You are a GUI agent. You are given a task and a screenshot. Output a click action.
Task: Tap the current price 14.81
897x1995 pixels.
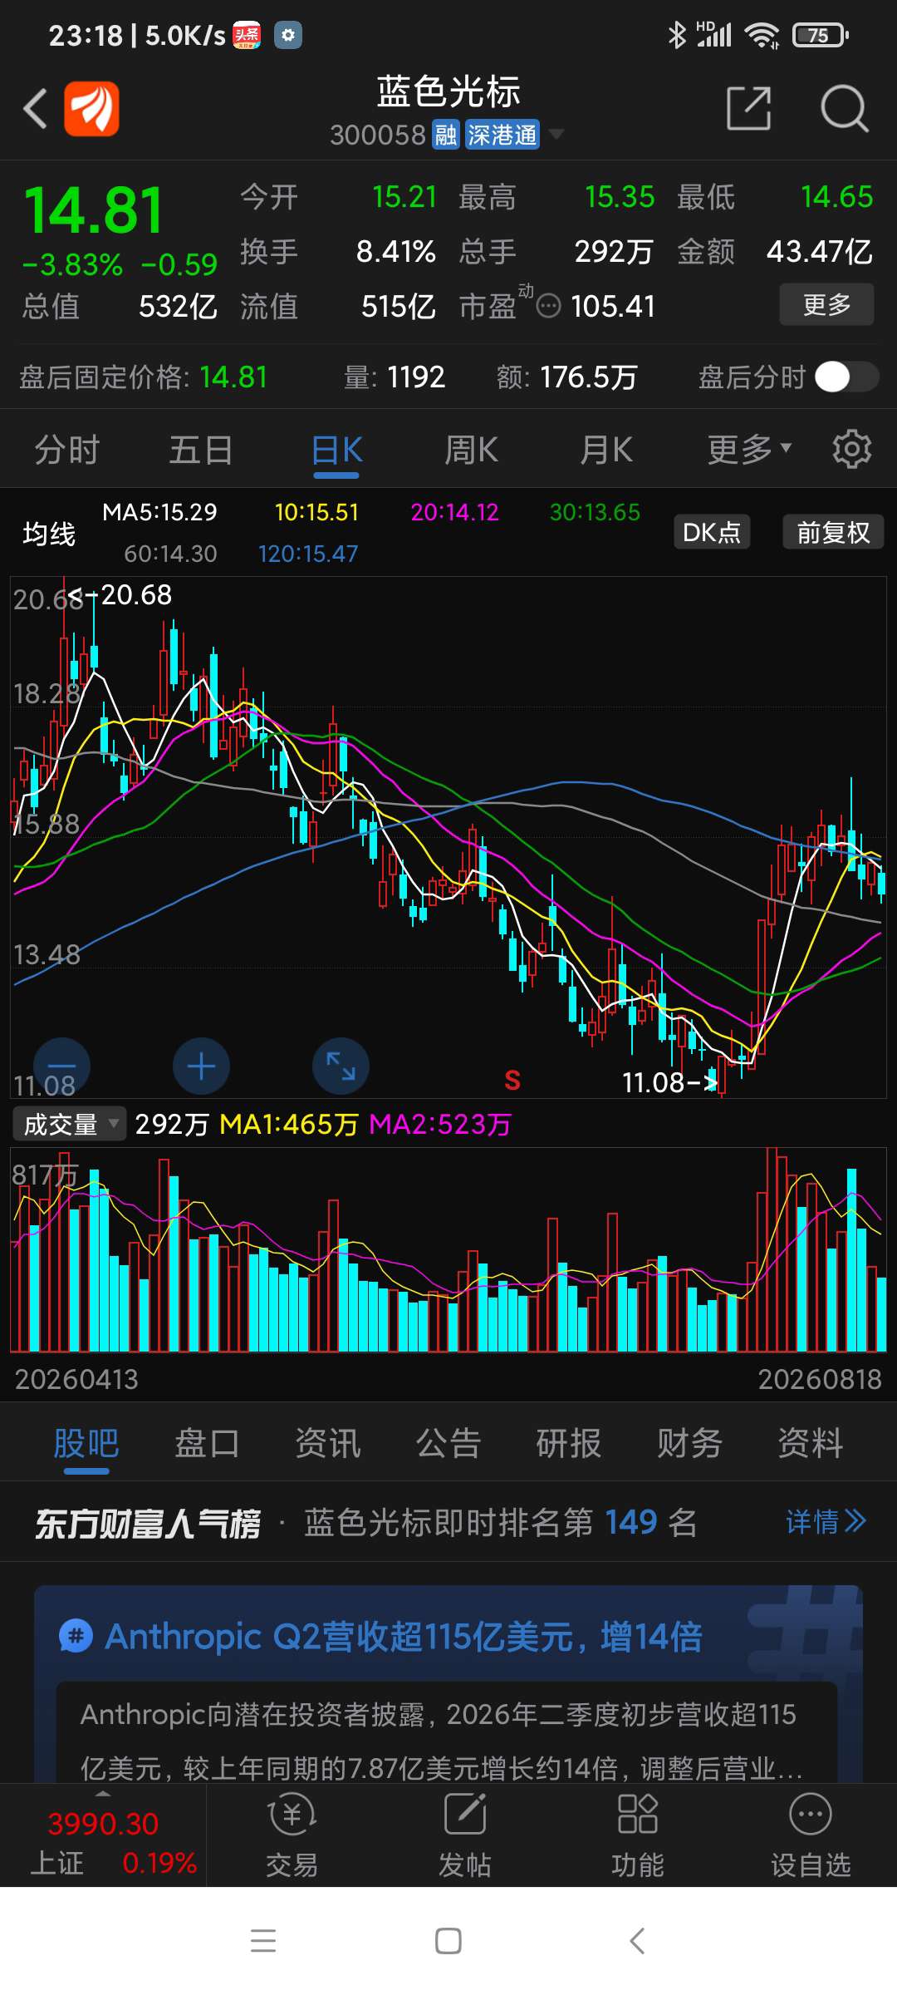click(93, 210)
